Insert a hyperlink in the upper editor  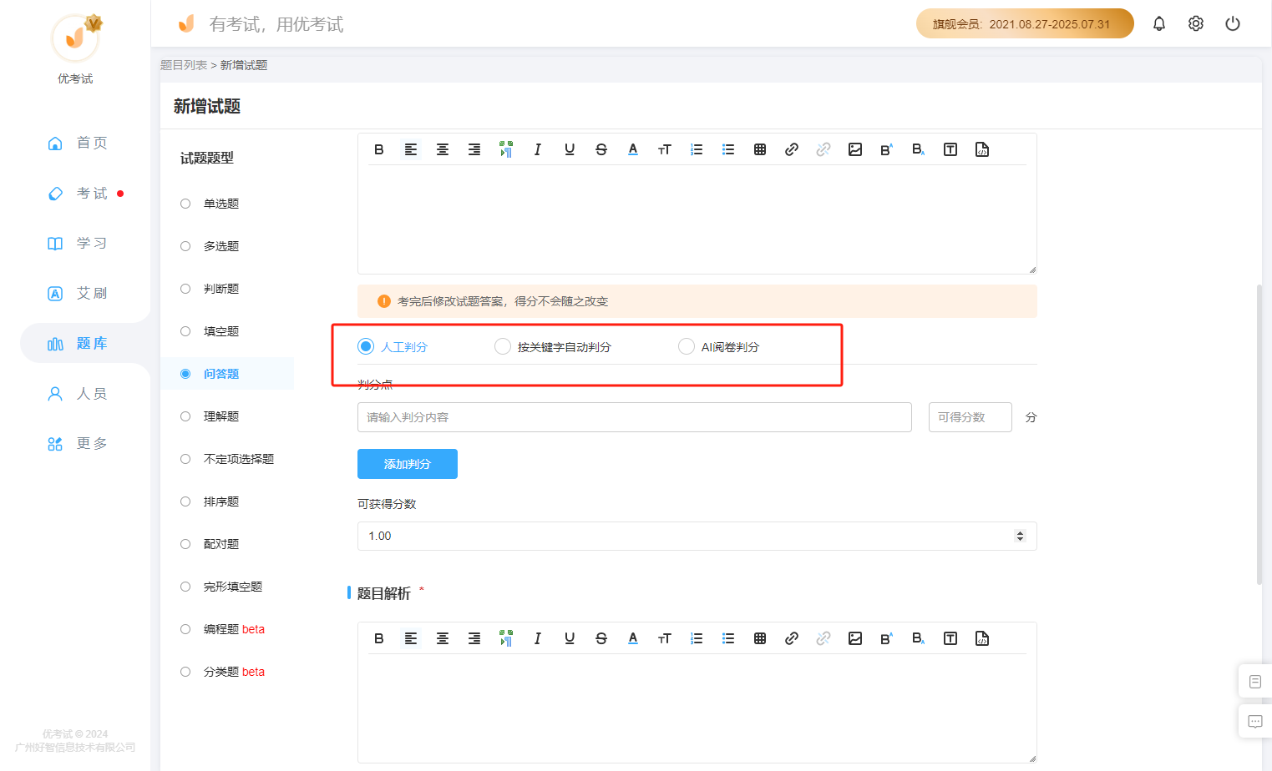tap(792, 149)
